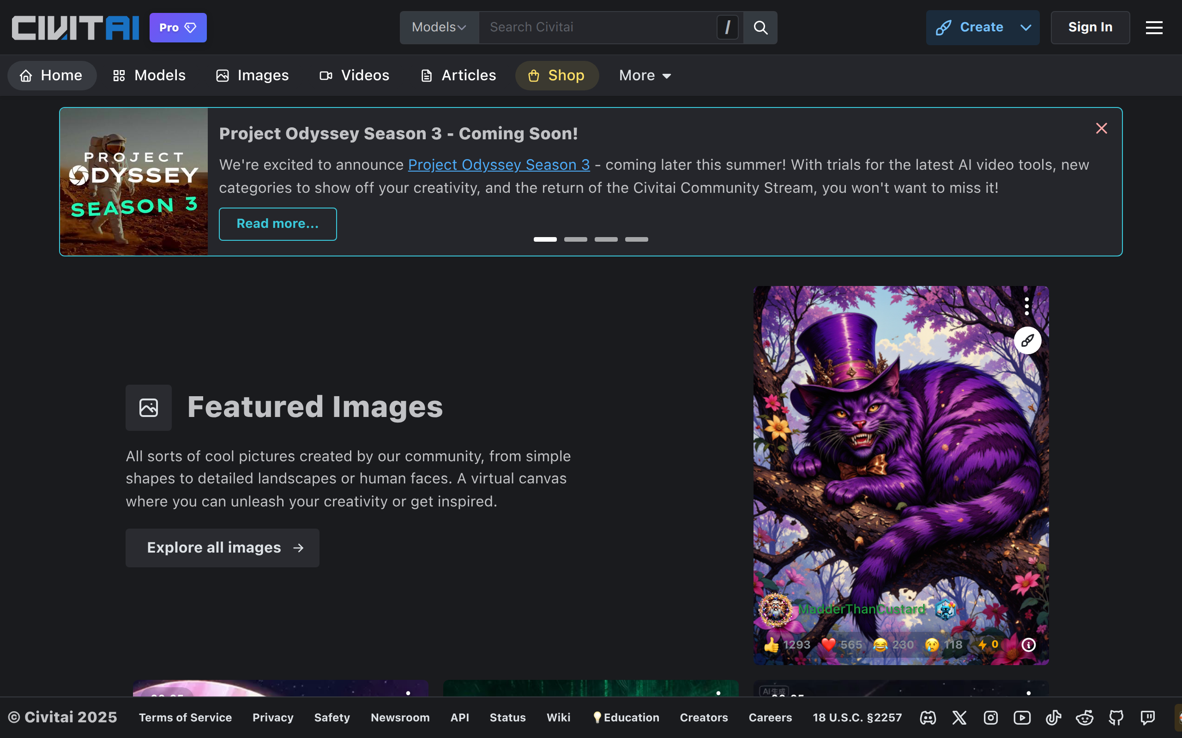Jump to the second announcement carousel indicator

click(575, 239)
